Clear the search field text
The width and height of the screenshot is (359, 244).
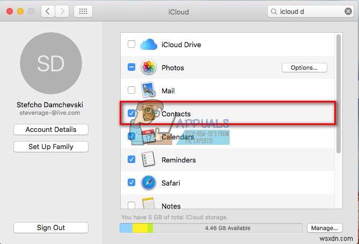[348, 11]
